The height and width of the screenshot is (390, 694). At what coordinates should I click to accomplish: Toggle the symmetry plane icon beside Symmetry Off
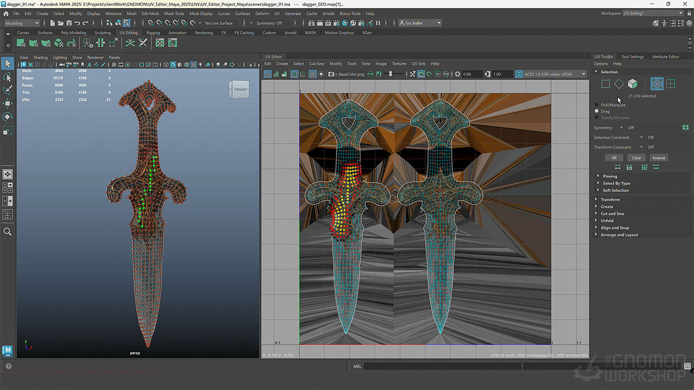point(686,128)
